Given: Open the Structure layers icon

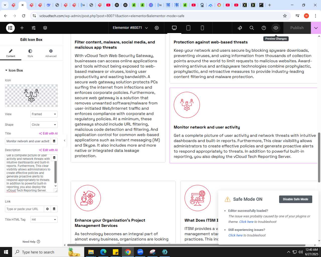Looking at the screenshot, I should point(45,28).
